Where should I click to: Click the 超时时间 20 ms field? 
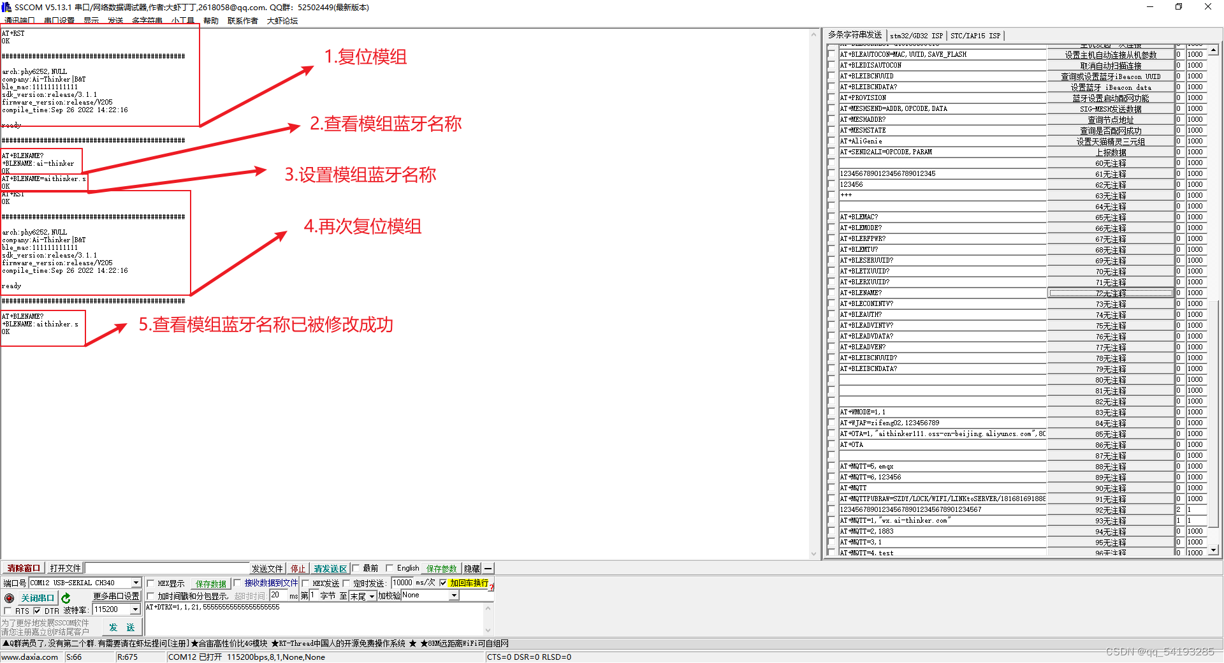tap(279, 595)
